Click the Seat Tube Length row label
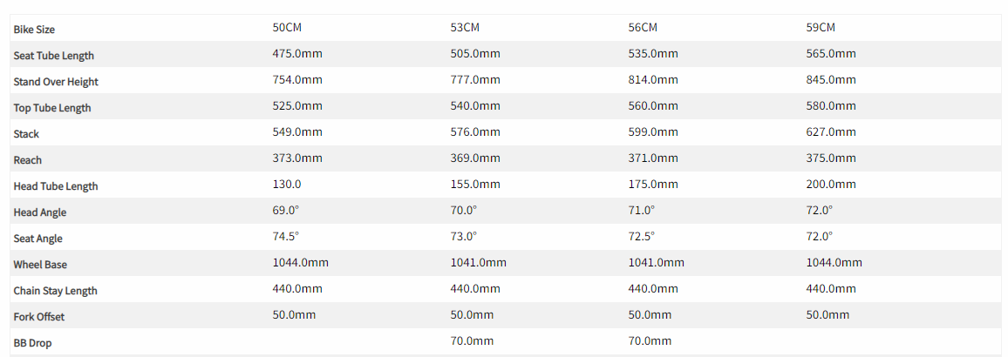 [53, 56]
